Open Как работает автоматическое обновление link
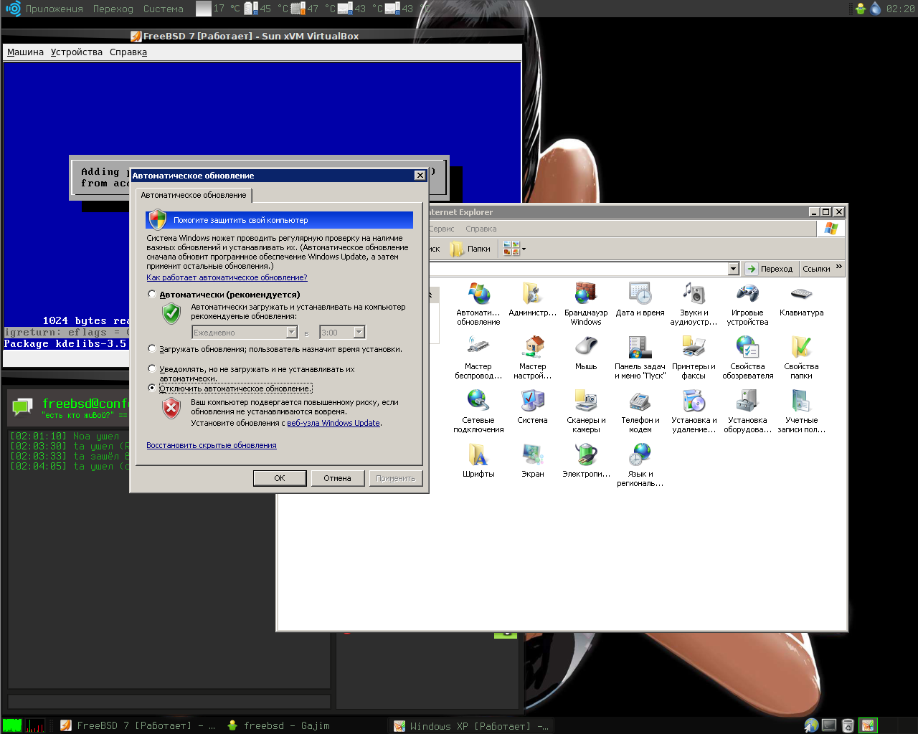 (227, 277)
